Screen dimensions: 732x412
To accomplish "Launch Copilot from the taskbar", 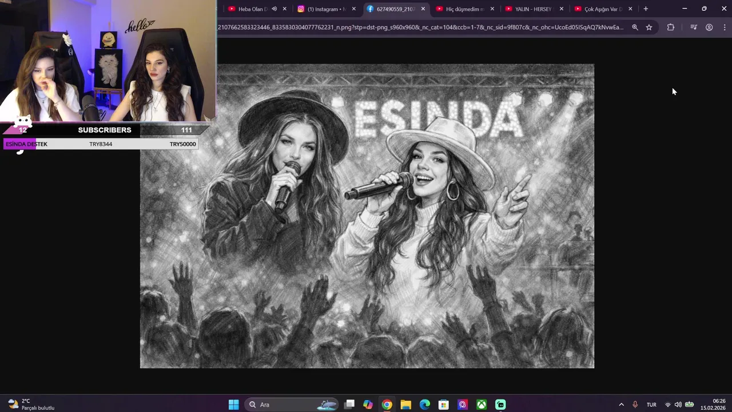I will 368,405.
